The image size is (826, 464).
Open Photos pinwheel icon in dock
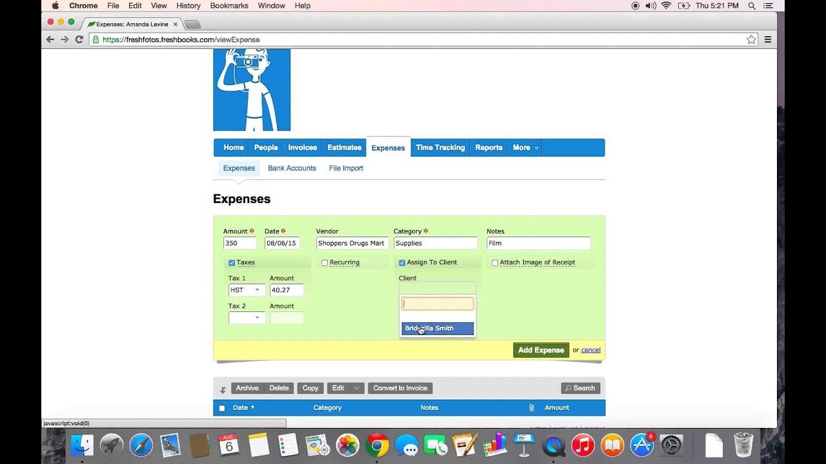[348, 445]
